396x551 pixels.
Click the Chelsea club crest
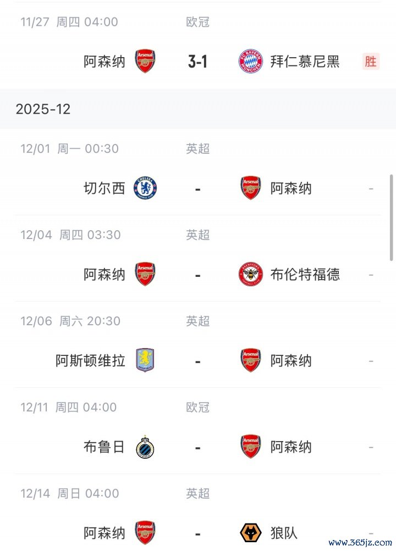145,188
